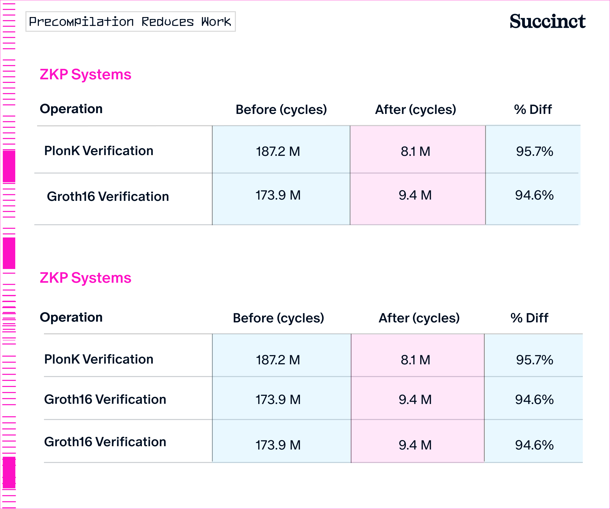This screenshot has height=509, width=610.
Task: Click the Precompilation Reduces Work title box
Action: point(130,22)
